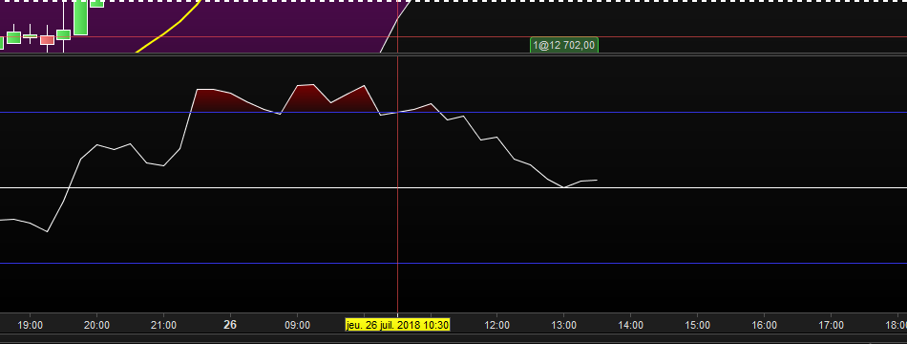The image size is (907, 344).
Task: Click the 20:00 time axis label
Action: 96,326
